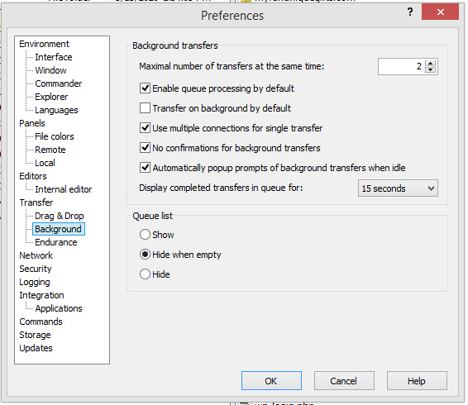Select Internal editor in the tree
Viewport: 468px width, 405px height.
(x=64, y=189)
